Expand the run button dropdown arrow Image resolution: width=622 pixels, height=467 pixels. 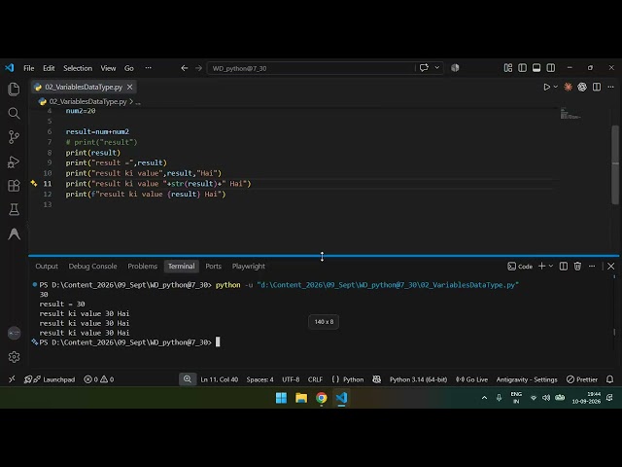pos(555,87)
